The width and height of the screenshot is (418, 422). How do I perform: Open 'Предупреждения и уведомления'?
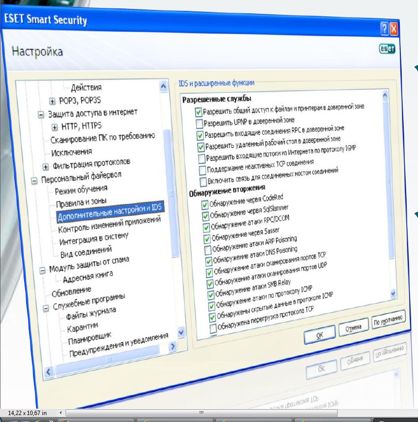119,344
